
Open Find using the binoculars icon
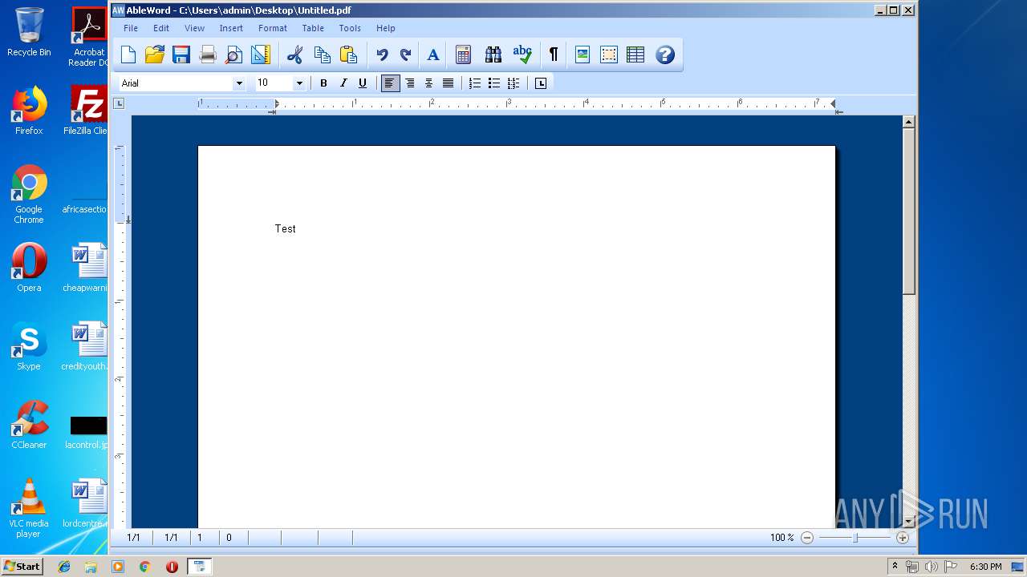pos(493,54)
